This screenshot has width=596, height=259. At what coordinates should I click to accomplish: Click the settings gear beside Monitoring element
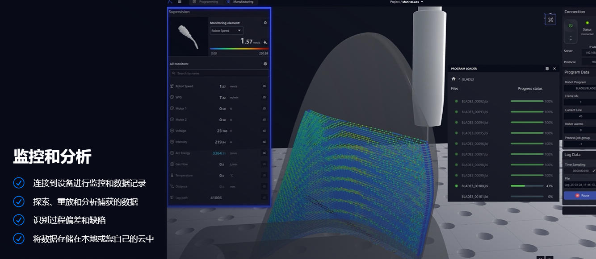pos(265,22)
